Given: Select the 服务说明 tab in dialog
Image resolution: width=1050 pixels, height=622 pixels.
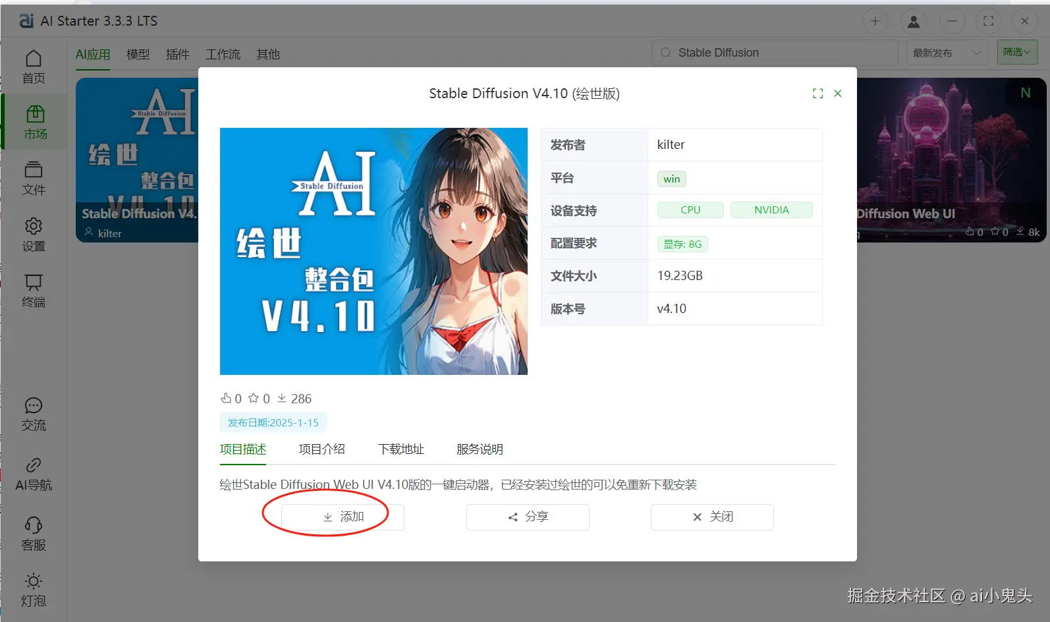Looking at the screenshot, I should [x=480, y=449].
